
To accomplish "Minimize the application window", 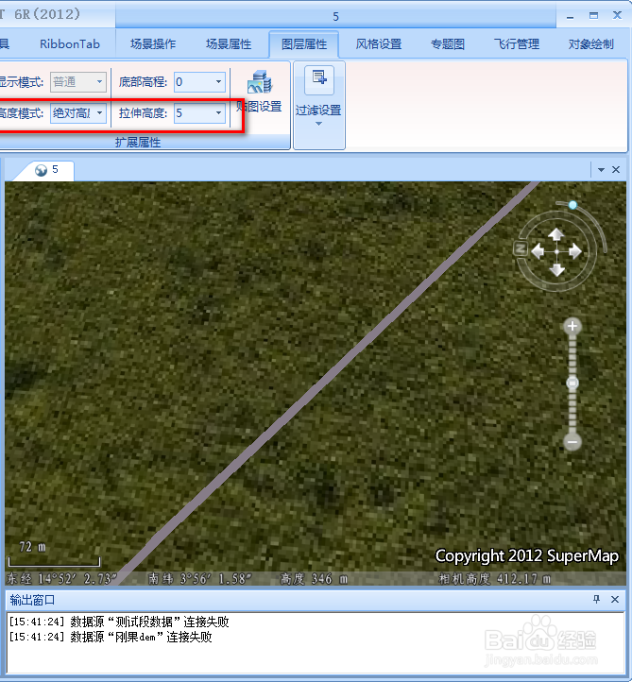I will tap(571, 16).
